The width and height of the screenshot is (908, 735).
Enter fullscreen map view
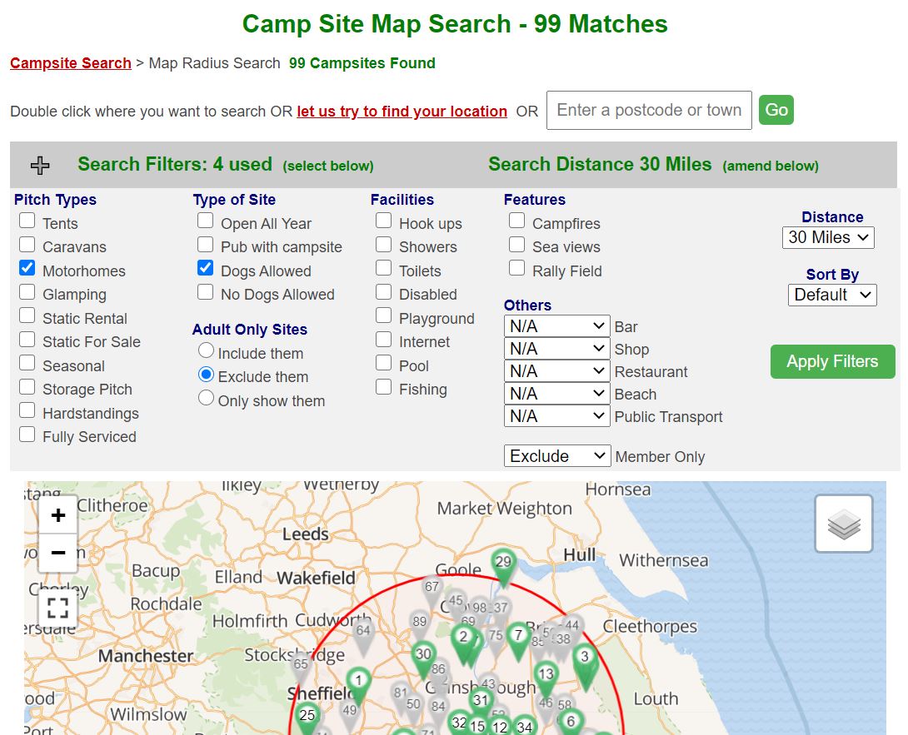58,608
